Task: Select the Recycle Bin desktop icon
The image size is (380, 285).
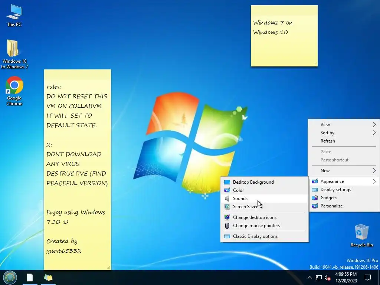Action: pyautogui.click(x=361, y=236)
